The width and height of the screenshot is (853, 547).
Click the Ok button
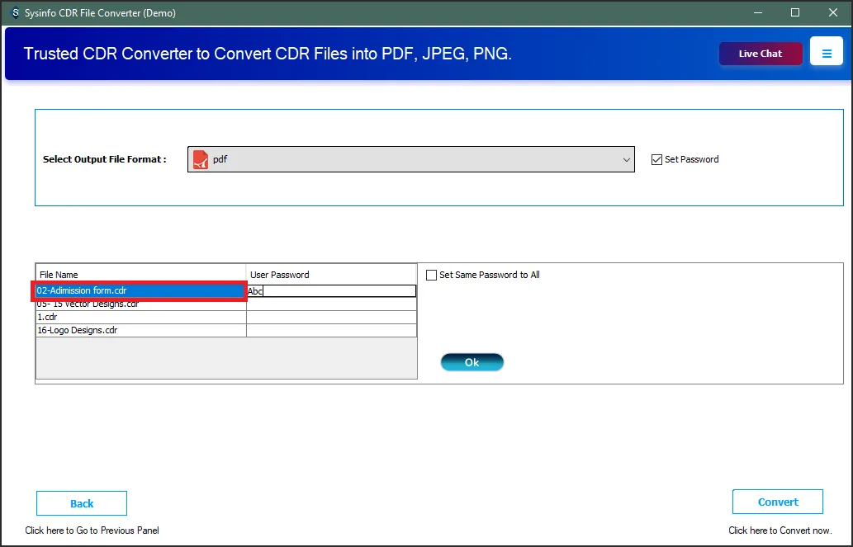tap(472, 363)
